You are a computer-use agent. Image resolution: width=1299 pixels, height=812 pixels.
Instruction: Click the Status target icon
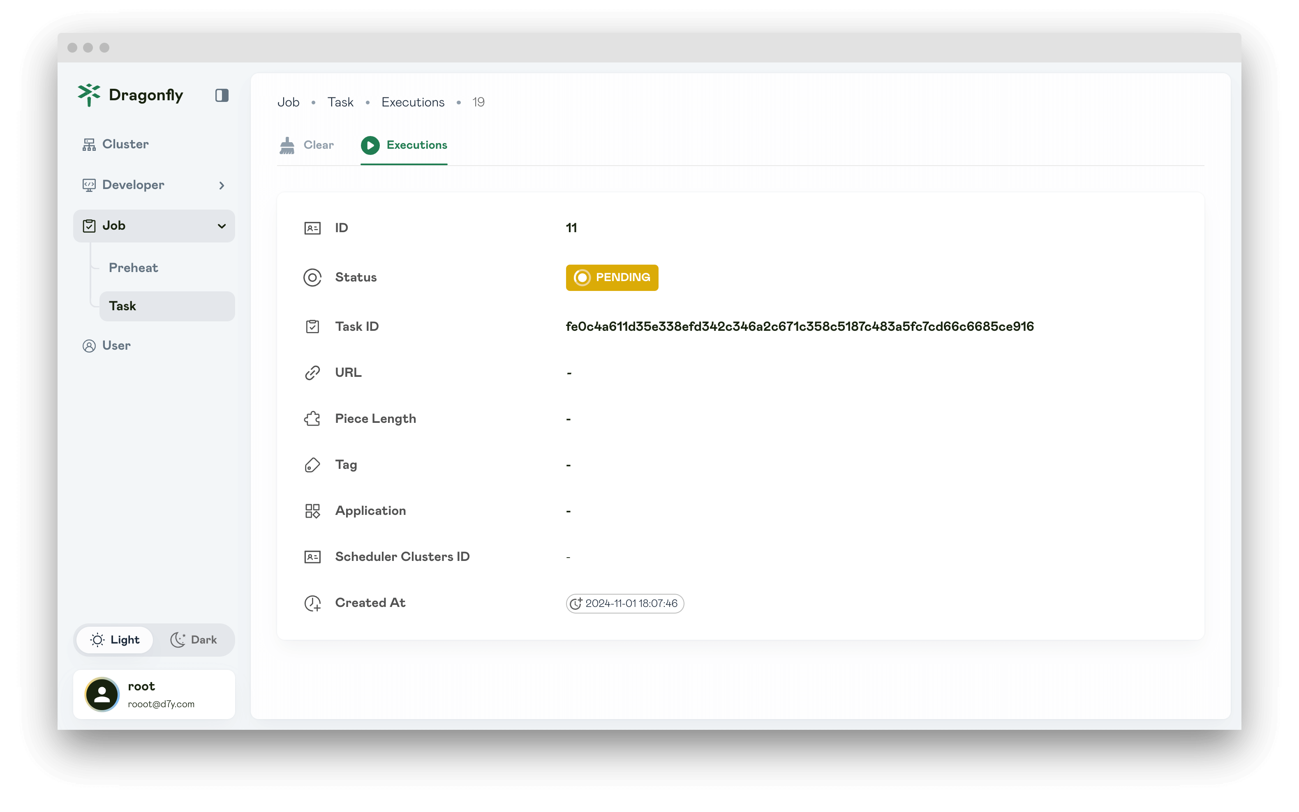pos(313,278)
